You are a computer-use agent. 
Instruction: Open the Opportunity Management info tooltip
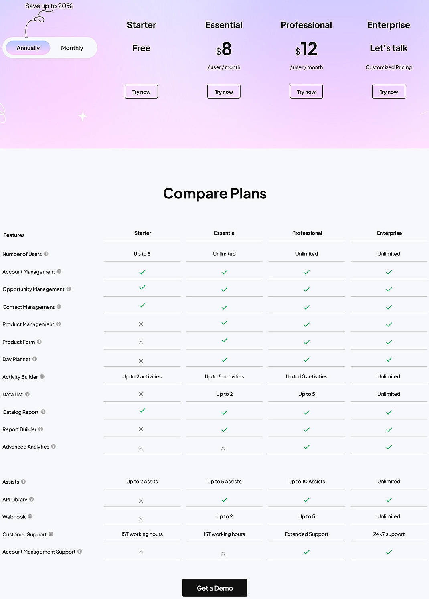(x=69, y=289)
